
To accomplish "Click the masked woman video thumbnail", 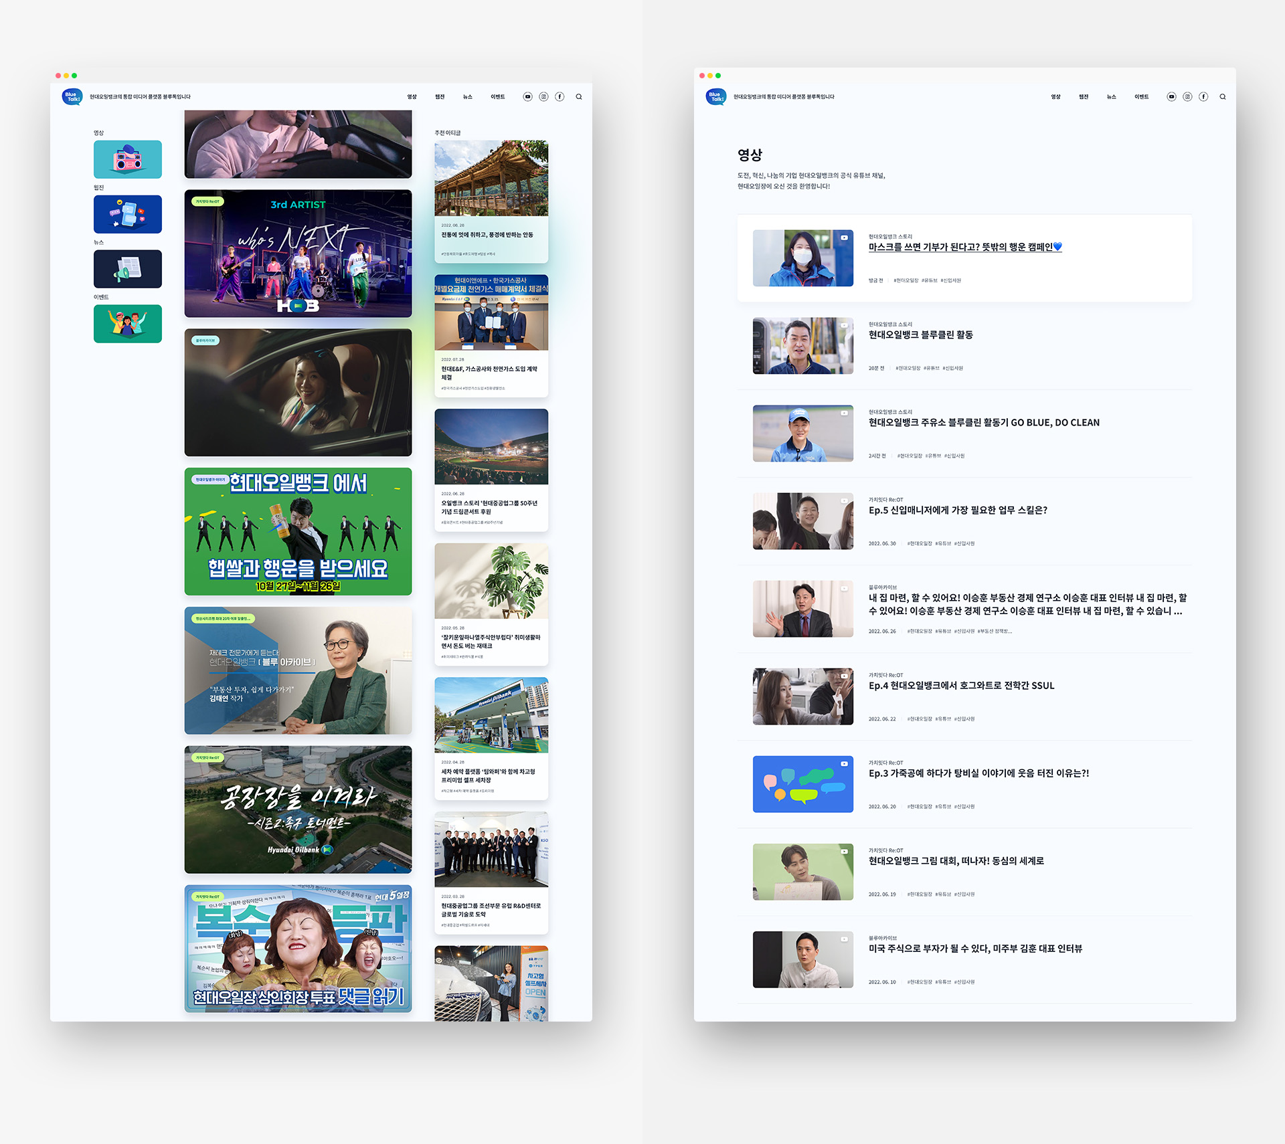I will click(x=803, y=258).
